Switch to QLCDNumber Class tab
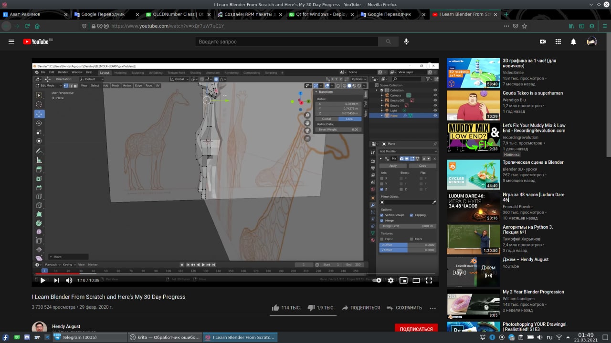 [x=179, y=14]
